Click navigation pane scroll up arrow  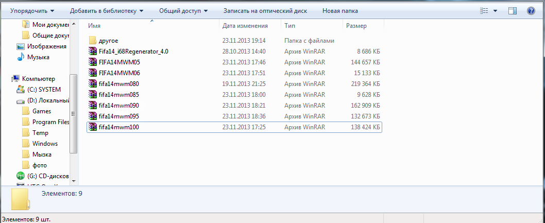point(74,24)
